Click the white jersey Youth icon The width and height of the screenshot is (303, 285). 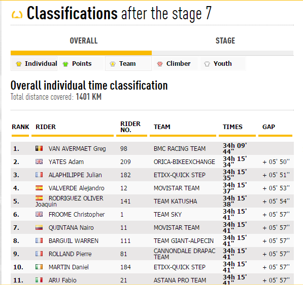[x=207, y=64]
